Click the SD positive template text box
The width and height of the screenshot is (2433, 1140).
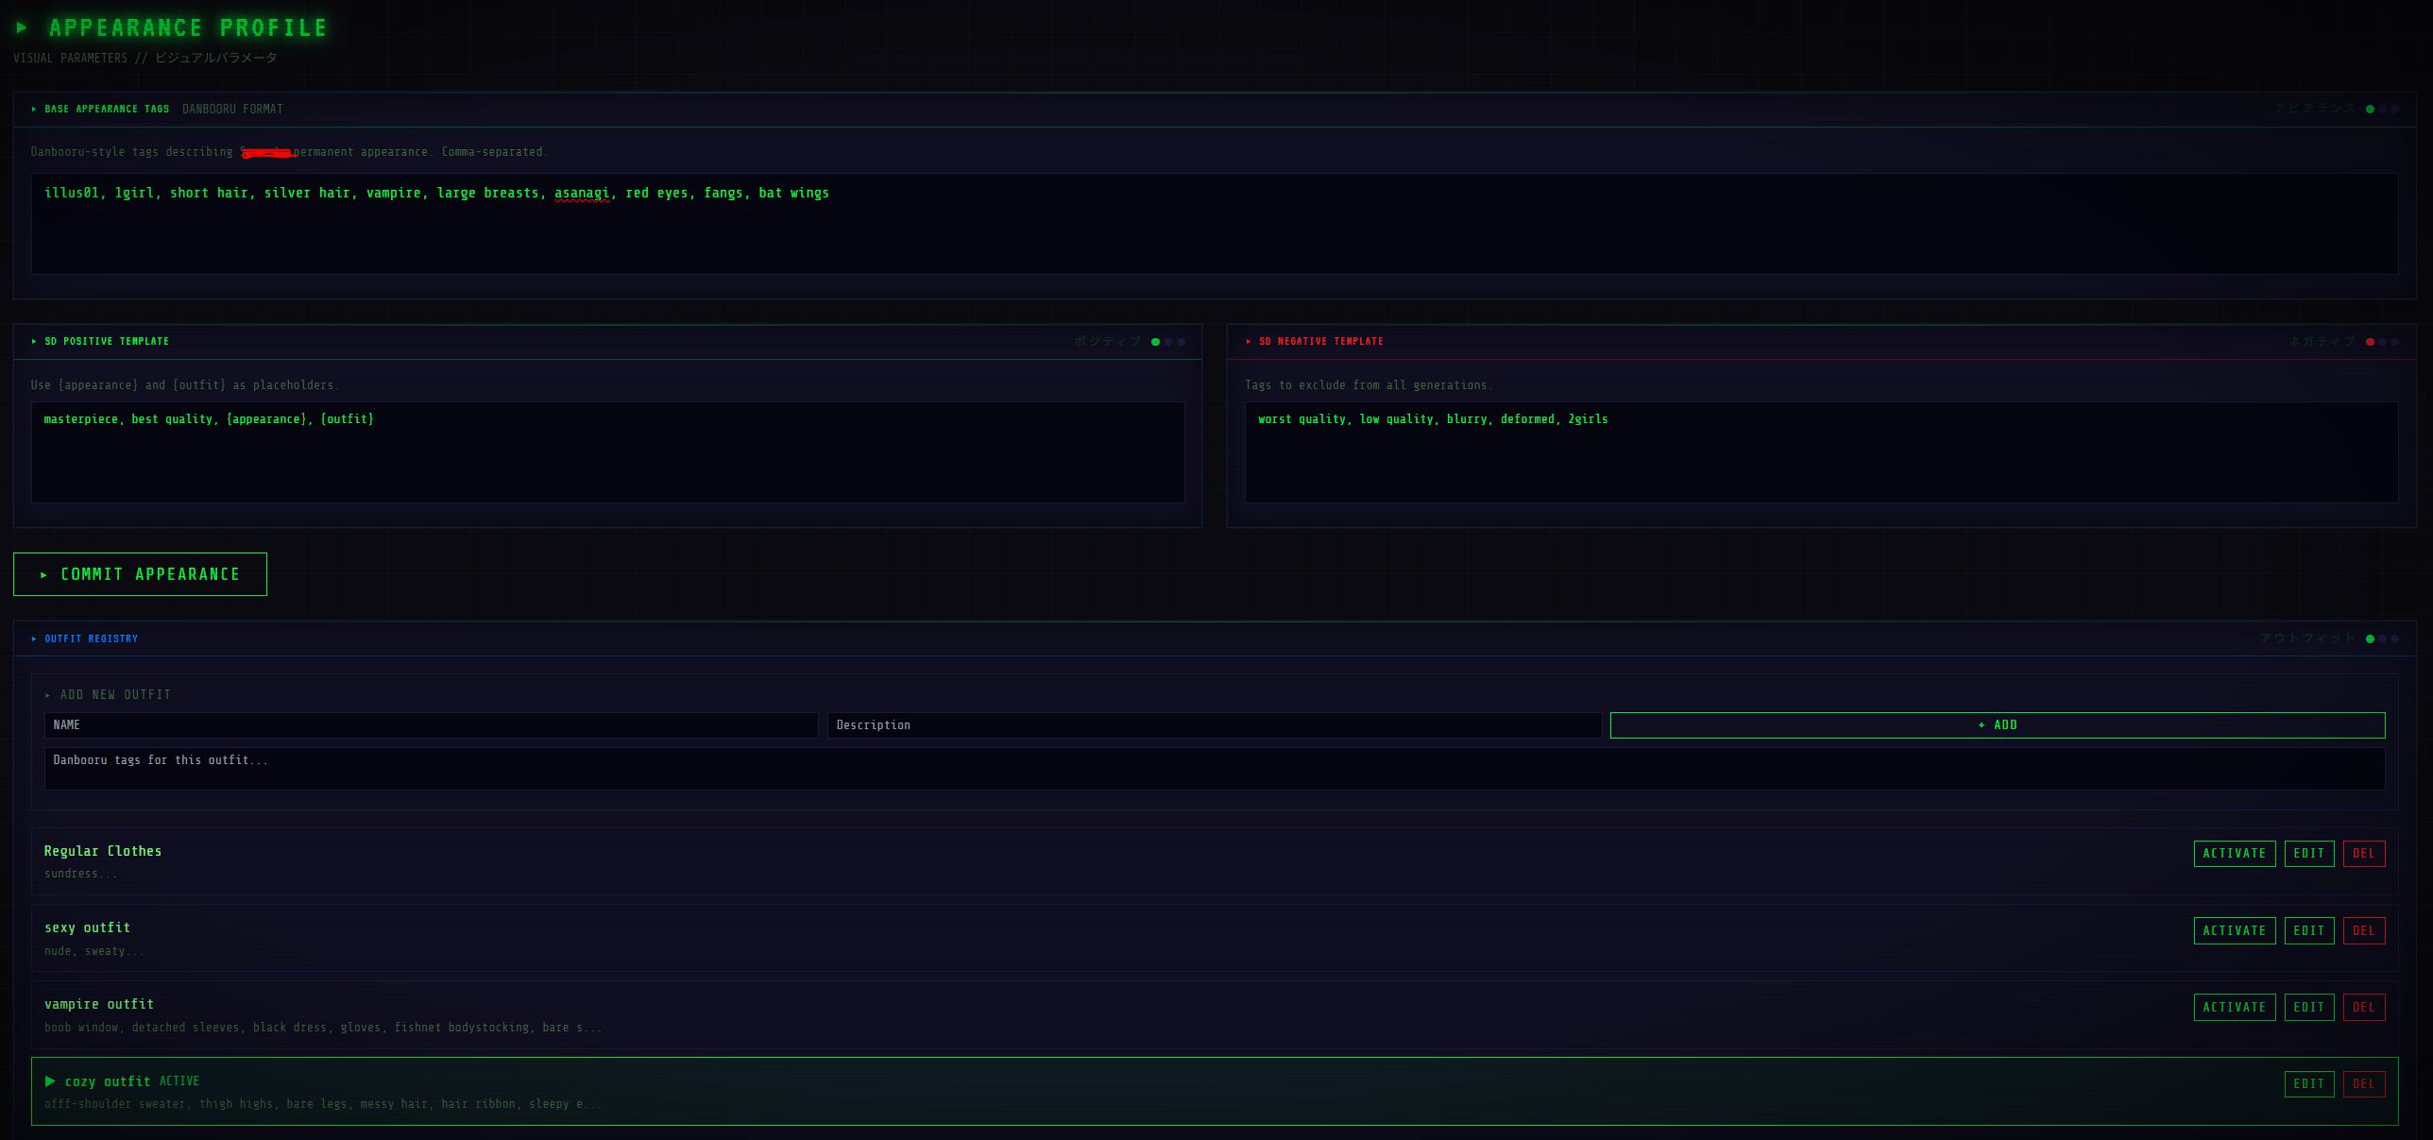(x=607, y=452)
